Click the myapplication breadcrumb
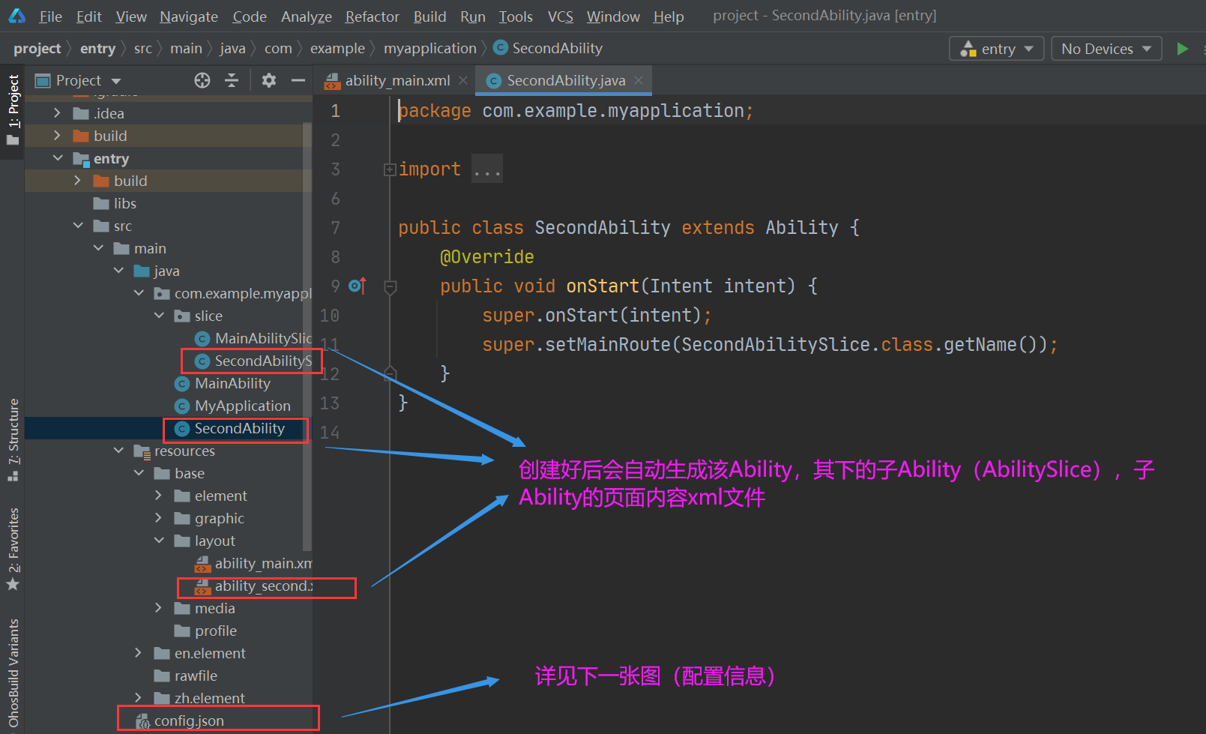This screenshot has width=1206, height=734. [x=429, y=48]
